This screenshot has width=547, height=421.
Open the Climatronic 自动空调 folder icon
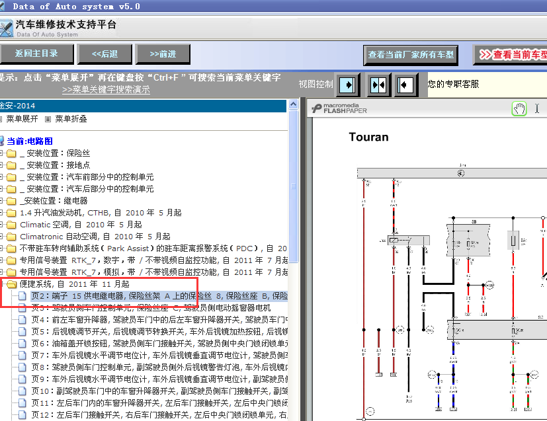click(11, 237)
